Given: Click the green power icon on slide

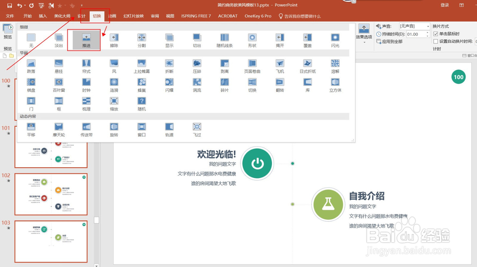Looking at the screenshot, I should (258, 163).
